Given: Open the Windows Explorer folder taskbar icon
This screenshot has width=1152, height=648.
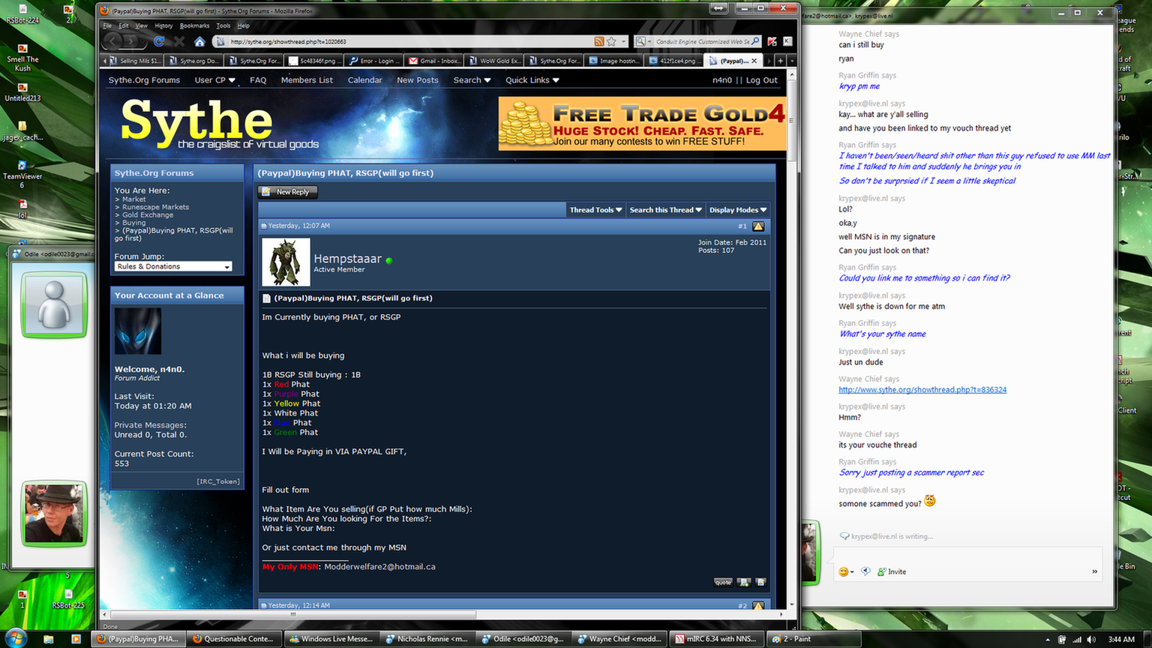Looking at the screenshot, I should tap(49, 639).
